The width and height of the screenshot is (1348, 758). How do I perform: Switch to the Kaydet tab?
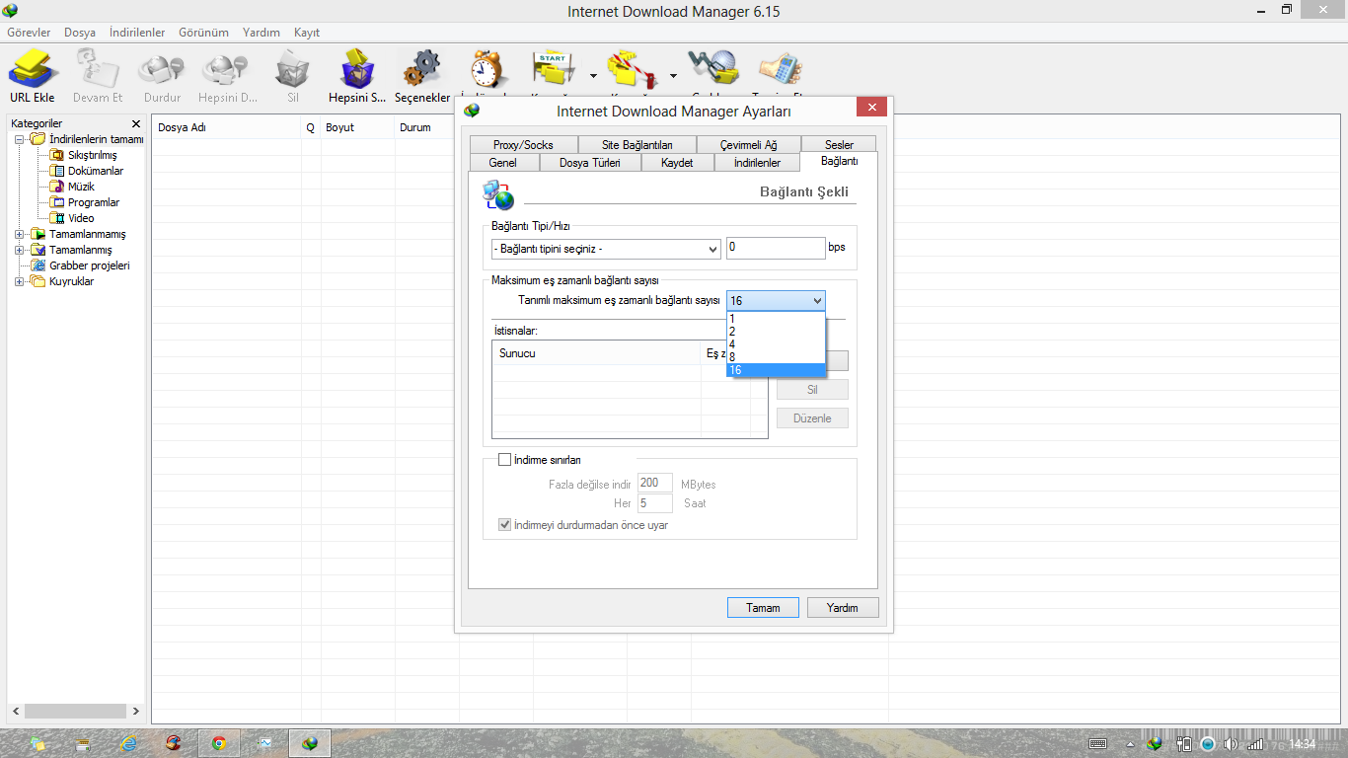pyautogui.click(x=677, y=163)
